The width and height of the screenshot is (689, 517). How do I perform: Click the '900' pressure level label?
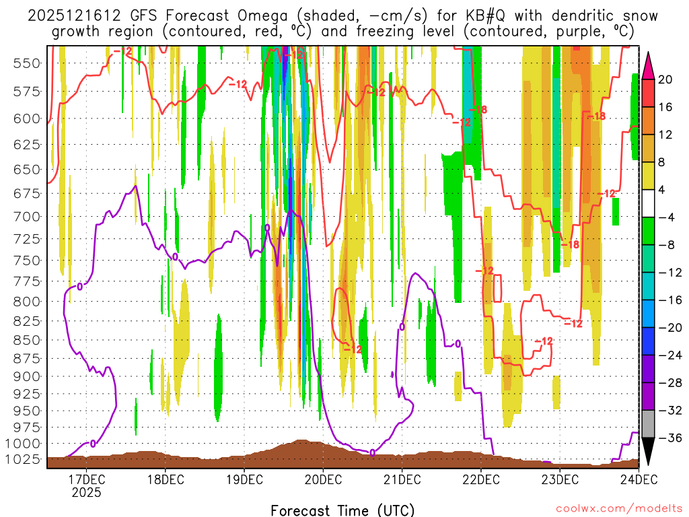point(27,376)
